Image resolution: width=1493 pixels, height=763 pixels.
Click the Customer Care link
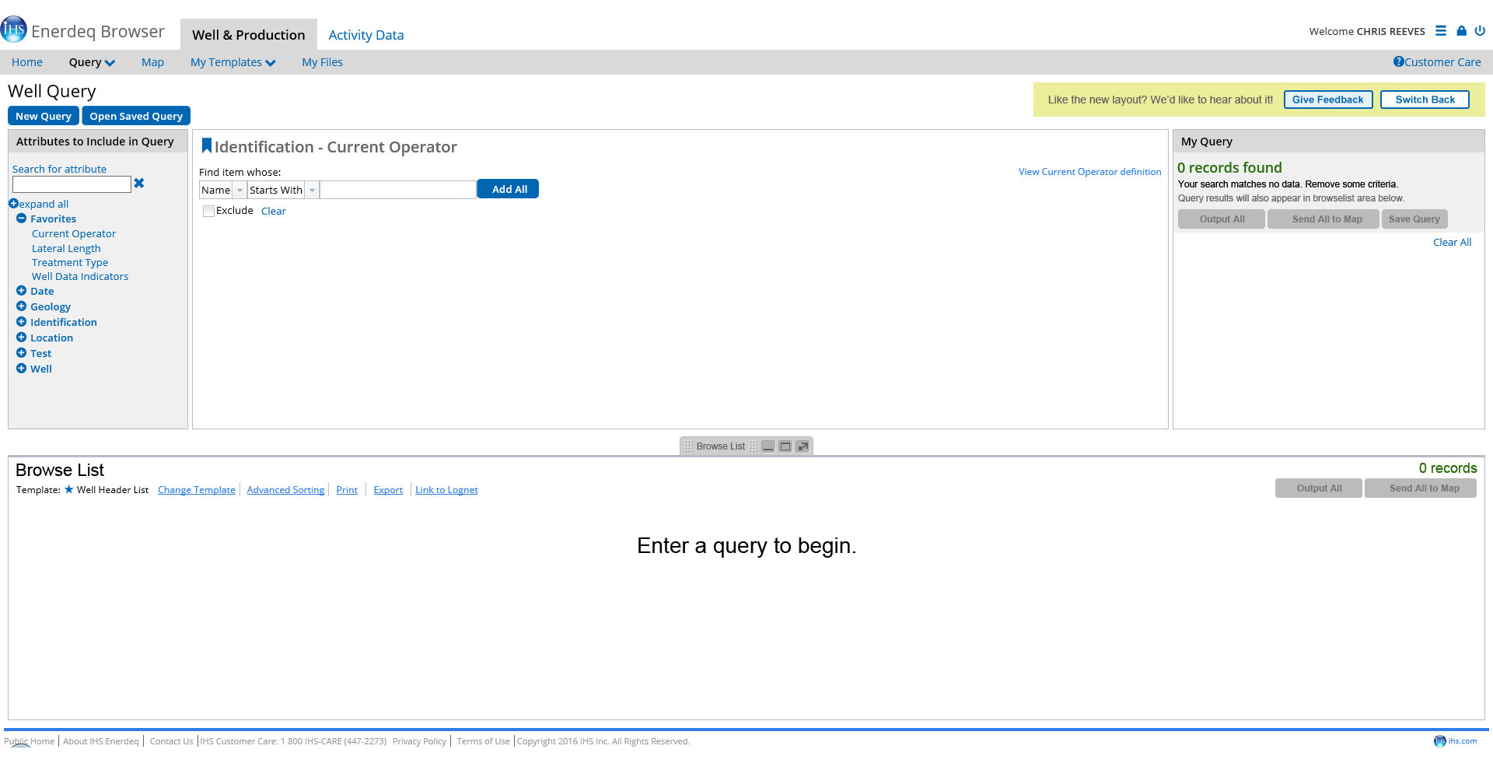pos(1442,62)
